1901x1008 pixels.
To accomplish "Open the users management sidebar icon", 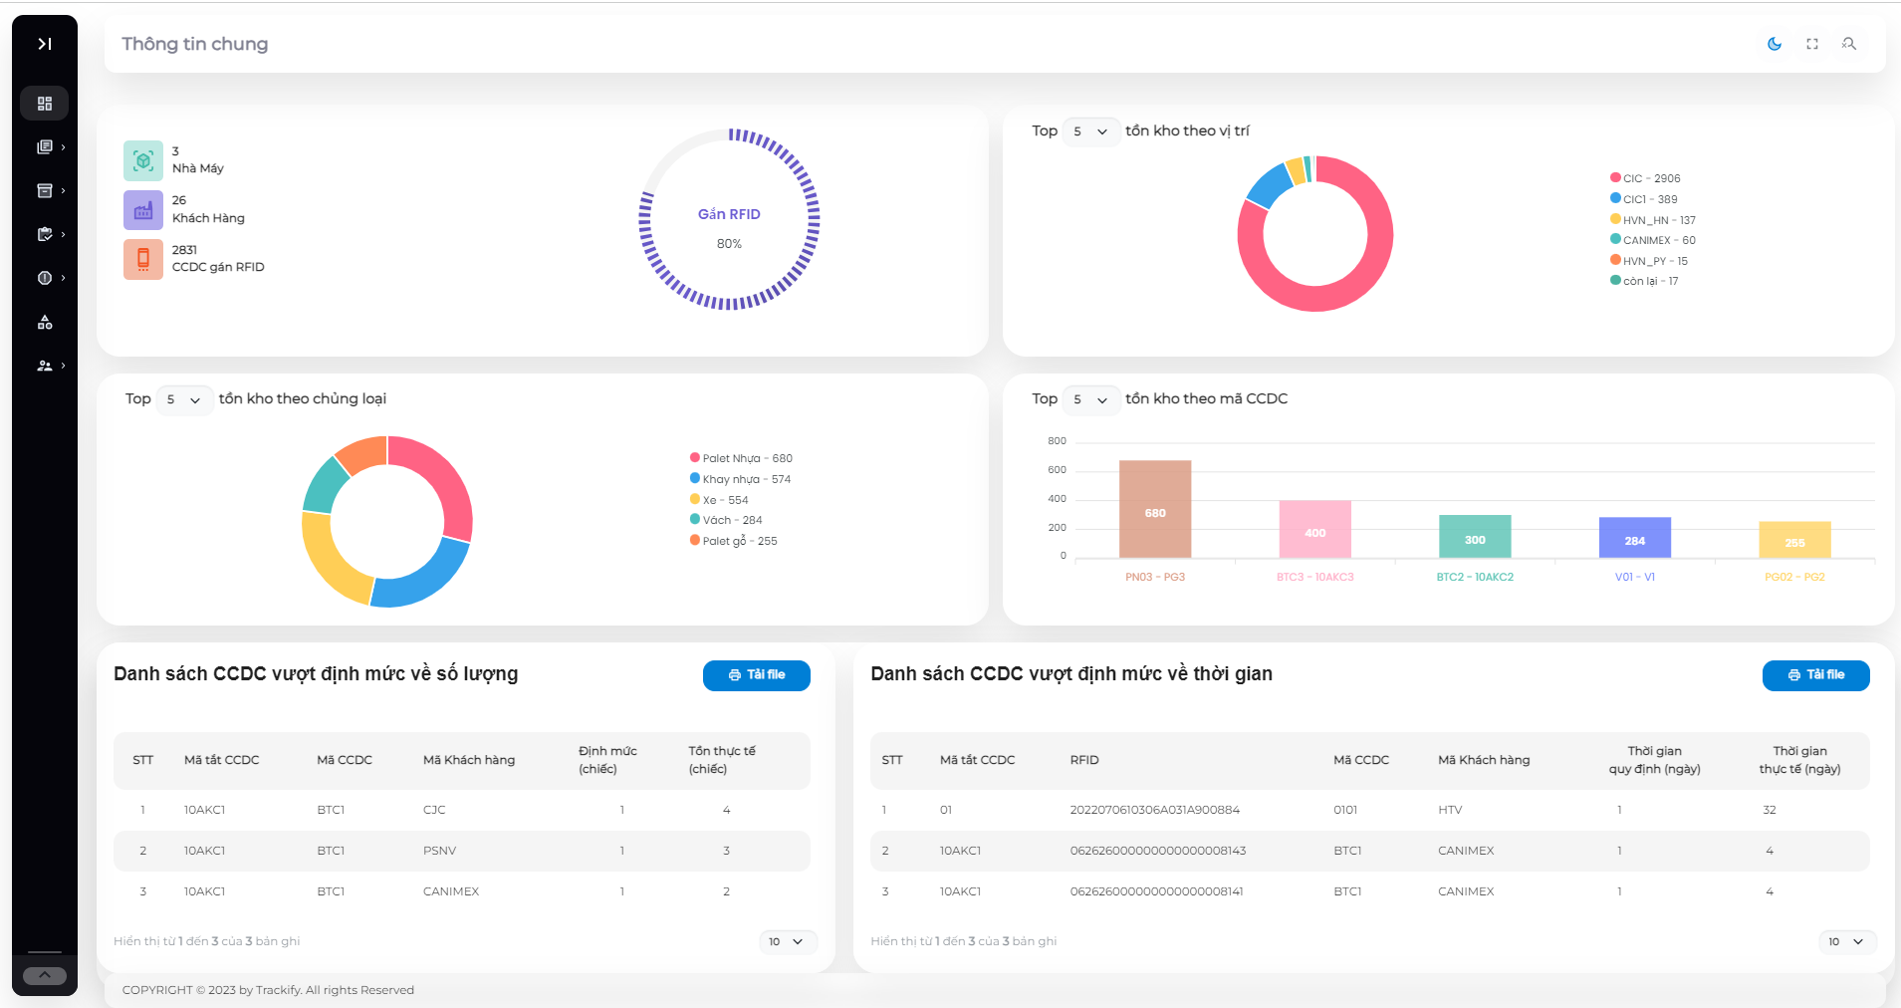I will click(45, 366).
